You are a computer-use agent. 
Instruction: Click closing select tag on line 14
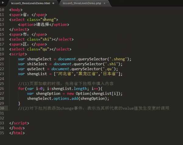pyautogui.click(x=19, y=30)
